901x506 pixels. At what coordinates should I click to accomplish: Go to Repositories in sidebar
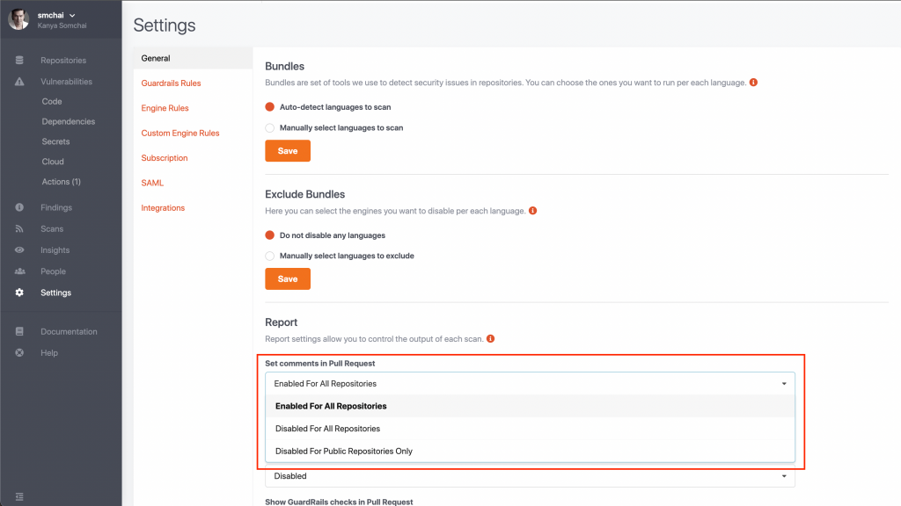[63, 61]
